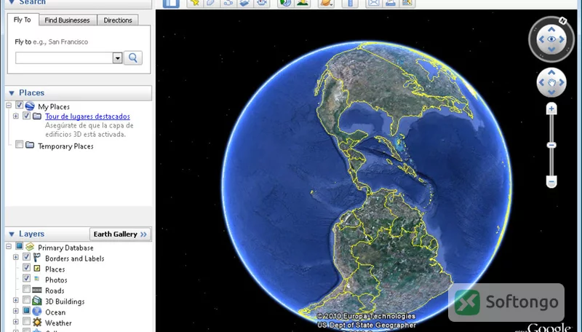The width and height of the screenshot is (582, 332).
Task: Collapse the Primary Database node
Action: (9, 247)
